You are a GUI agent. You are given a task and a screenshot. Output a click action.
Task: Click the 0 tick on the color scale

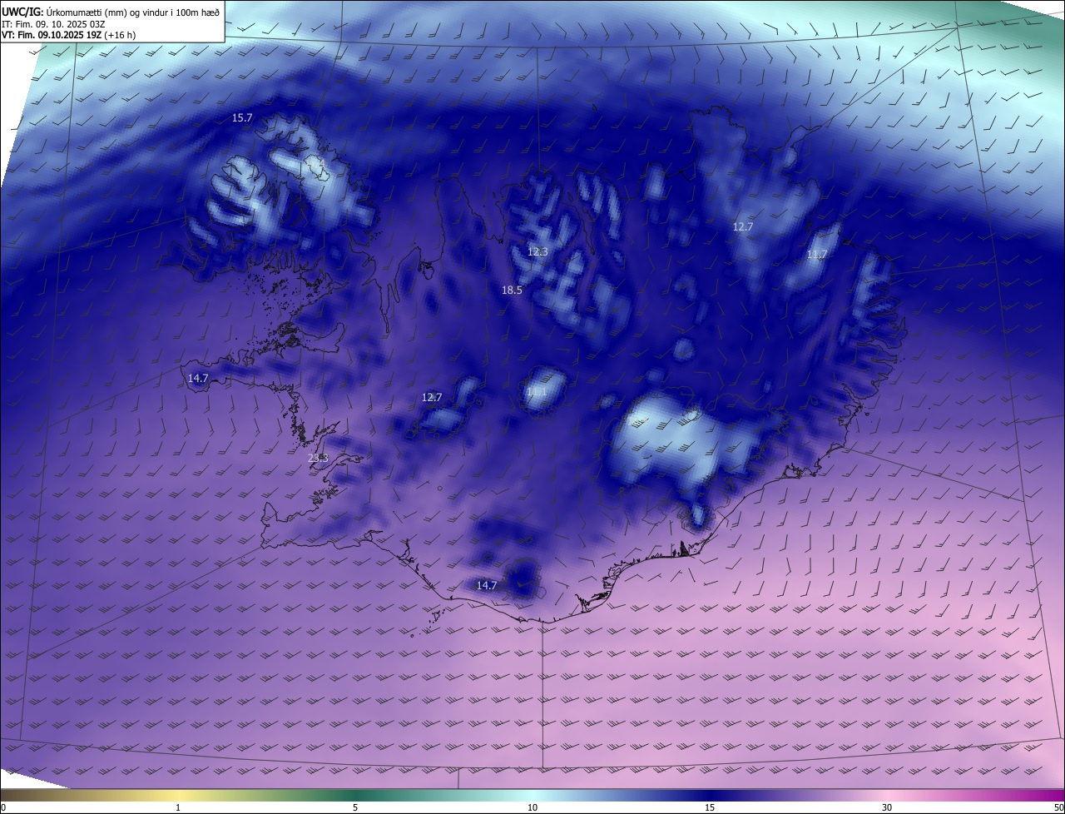pos(3,807)
